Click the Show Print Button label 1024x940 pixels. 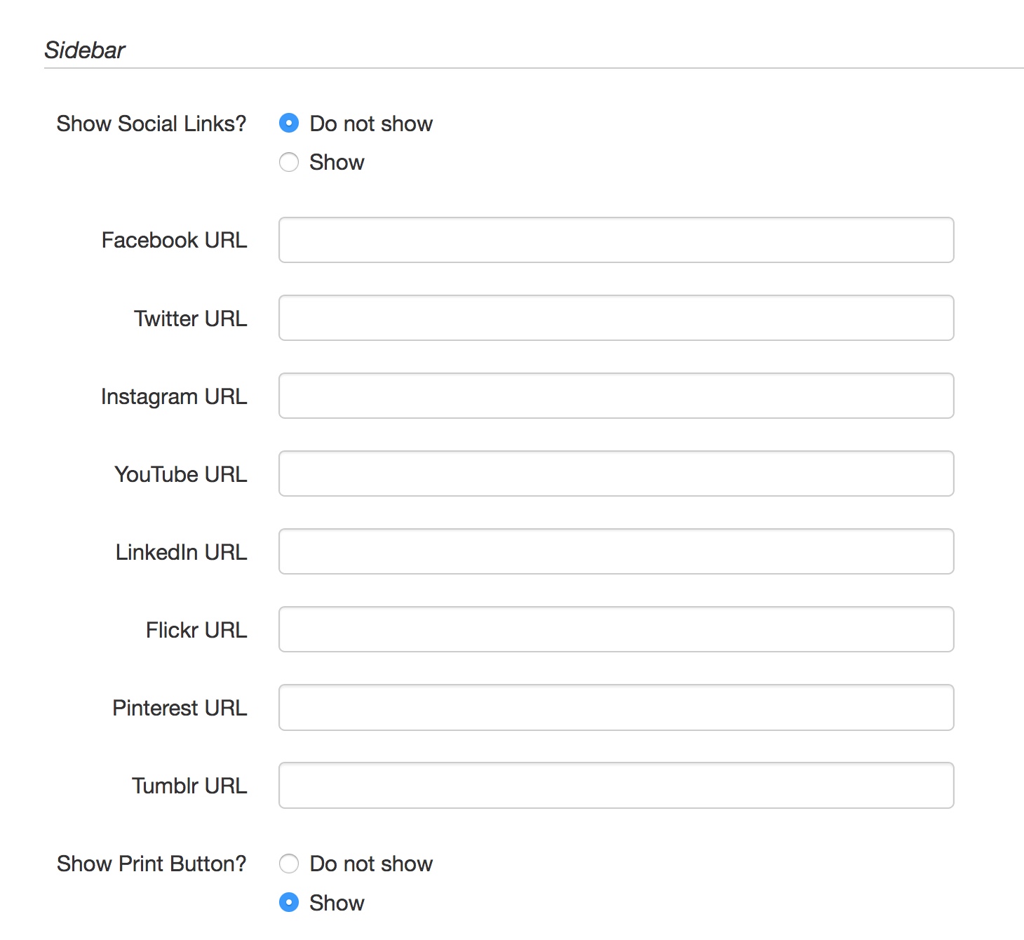[151, 864]
